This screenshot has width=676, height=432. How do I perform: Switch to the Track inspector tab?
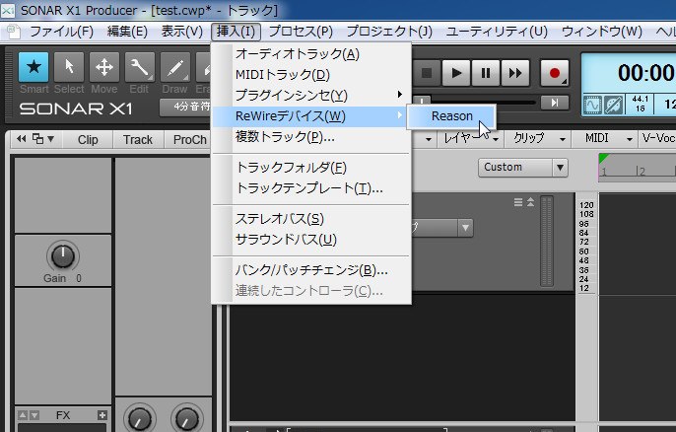(x=138, y=139)
